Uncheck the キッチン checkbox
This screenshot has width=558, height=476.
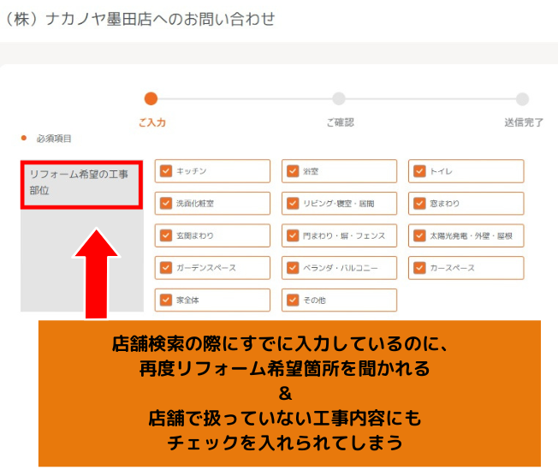click(166, 171)
